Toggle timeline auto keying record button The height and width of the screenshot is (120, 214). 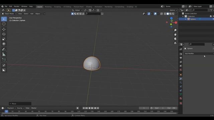click(78, 108)
